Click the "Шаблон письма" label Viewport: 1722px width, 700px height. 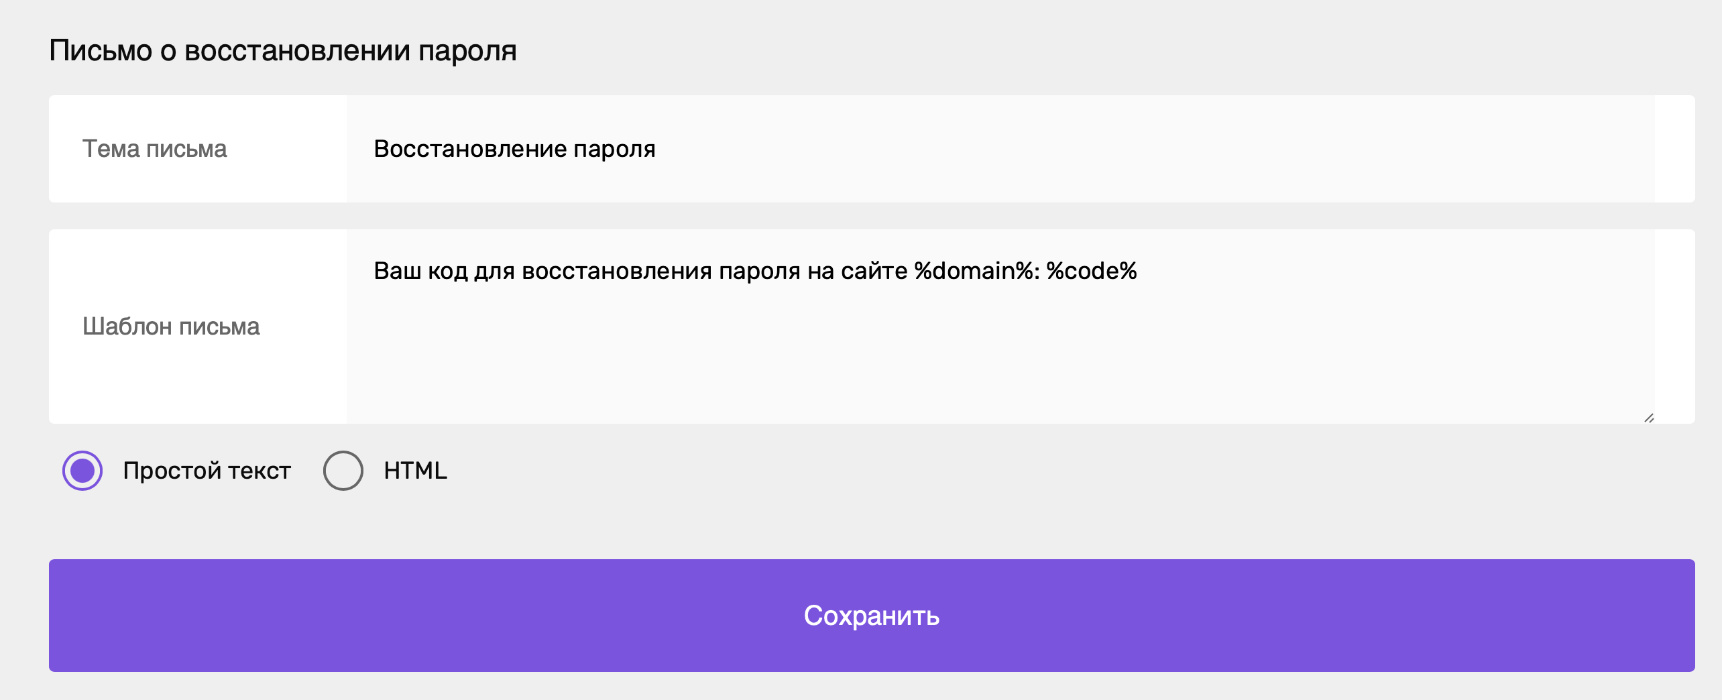tap(171, 327)
